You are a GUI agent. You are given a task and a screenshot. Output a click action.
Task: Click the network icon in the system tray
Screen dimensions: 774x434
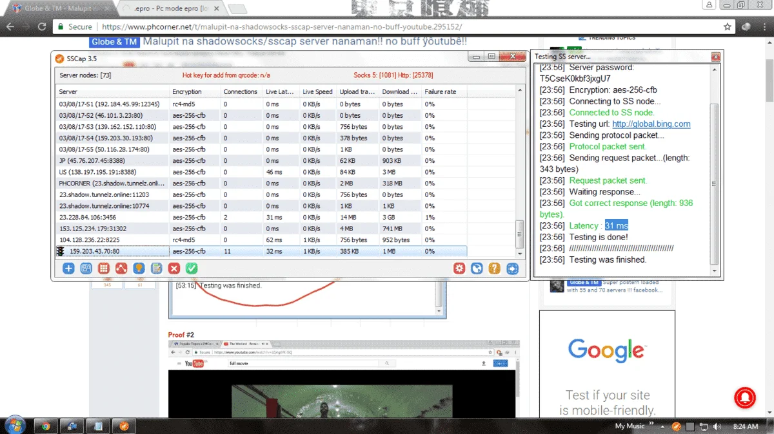[703, 426]
